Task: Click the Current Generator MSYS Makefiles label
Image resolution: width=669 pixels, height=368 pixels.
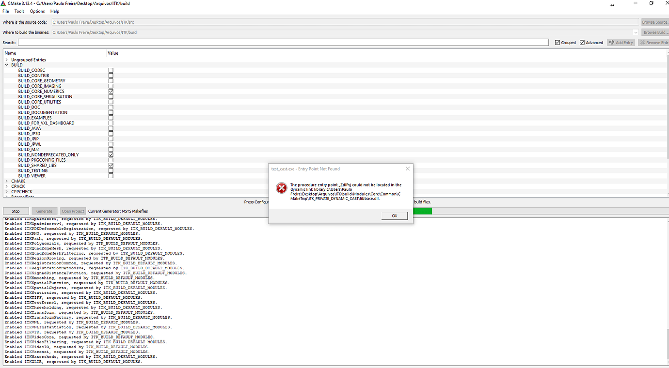Action: coord(118,211)
